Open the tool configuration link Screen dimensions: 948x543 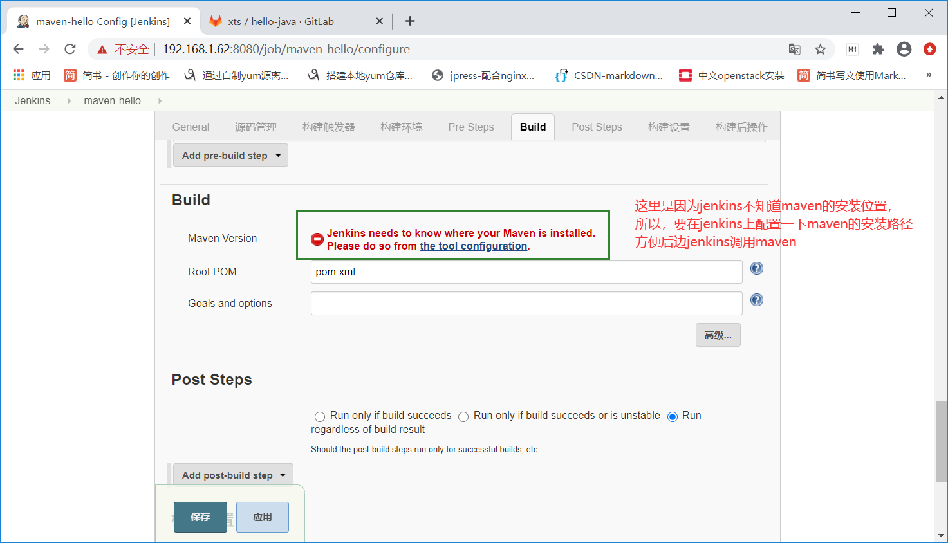click(474, 246)
